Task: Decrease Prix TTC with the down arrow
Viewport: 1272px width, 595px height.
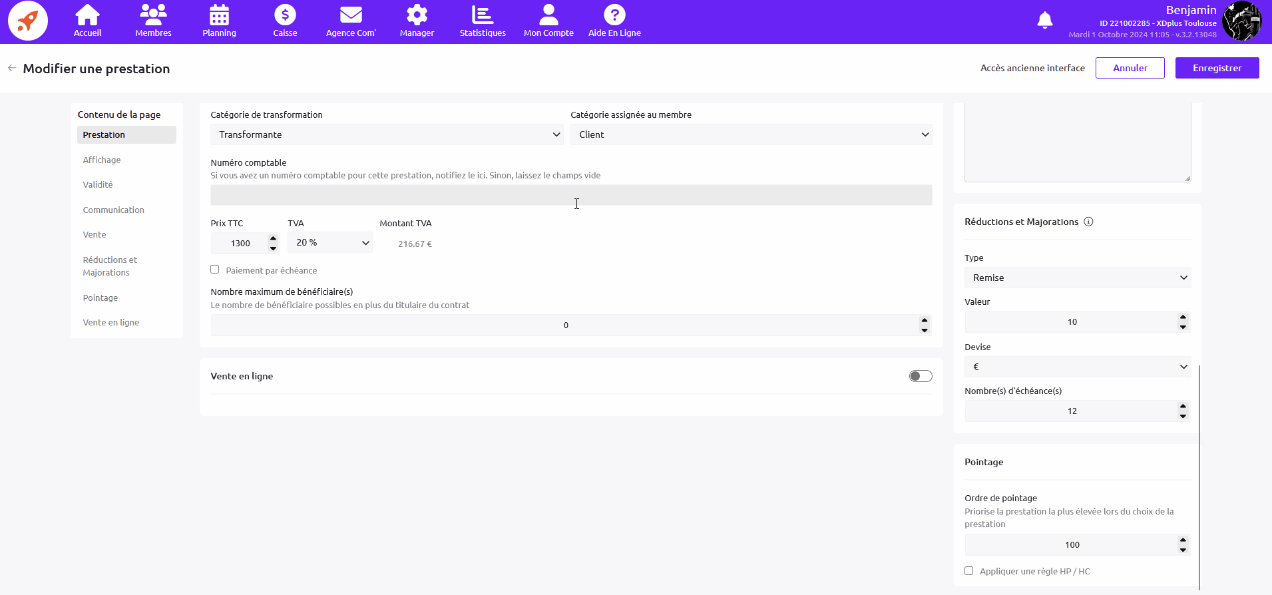Action: coord(273,248)
